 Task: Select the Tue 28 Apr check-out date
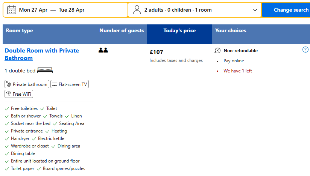[x=71, y=10]
